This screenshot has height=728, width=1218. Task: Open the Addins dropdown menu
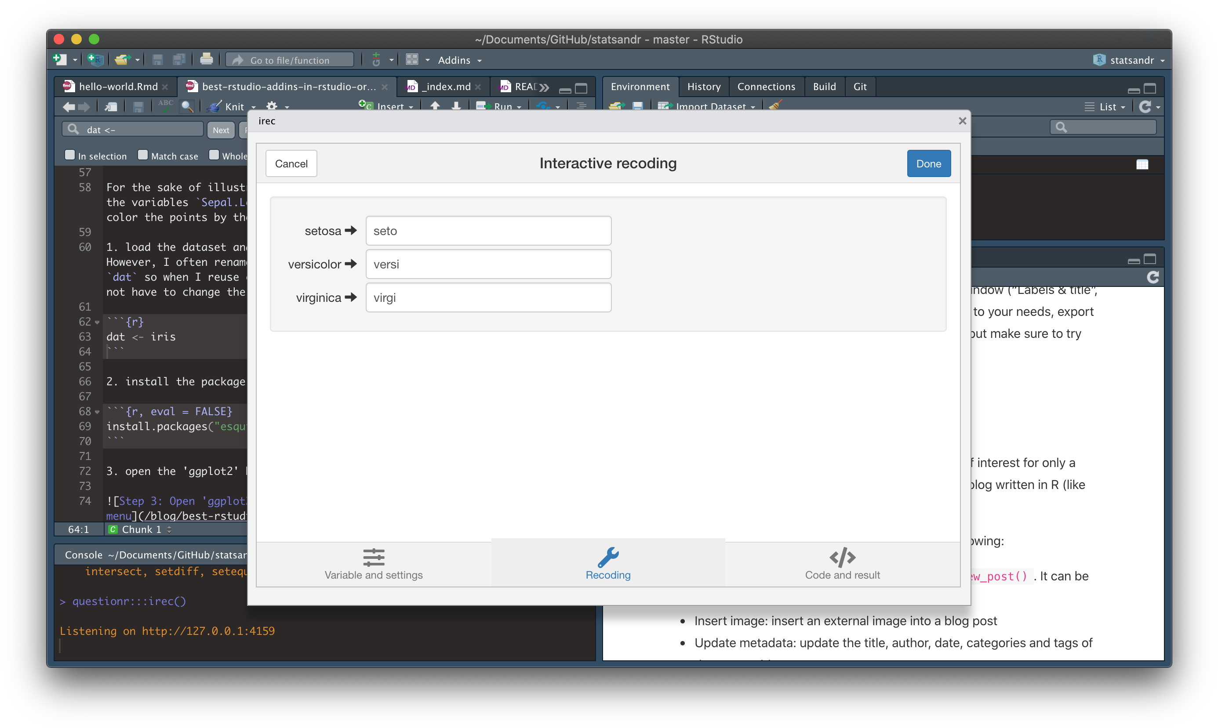[x=460, y=60]
